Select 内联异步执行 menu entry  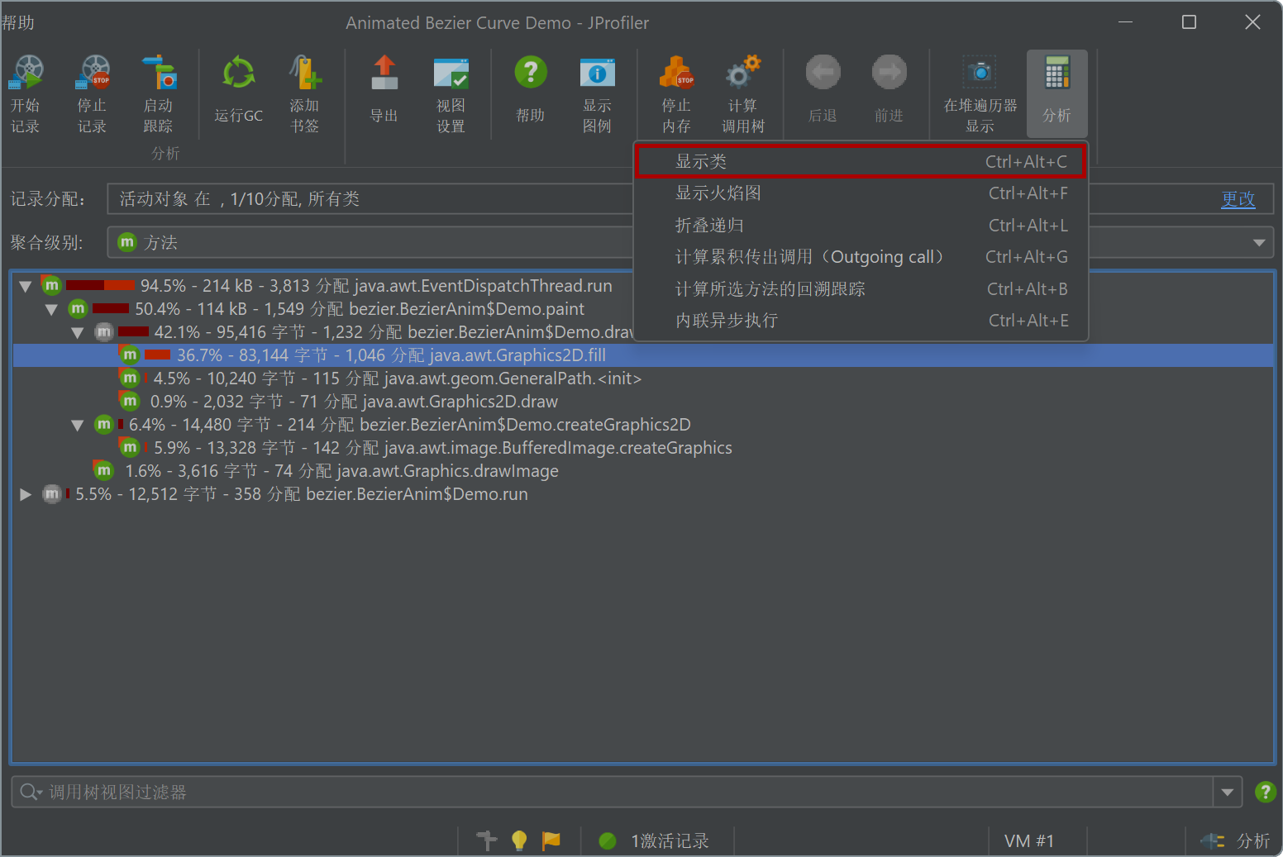tap(861, 320)
